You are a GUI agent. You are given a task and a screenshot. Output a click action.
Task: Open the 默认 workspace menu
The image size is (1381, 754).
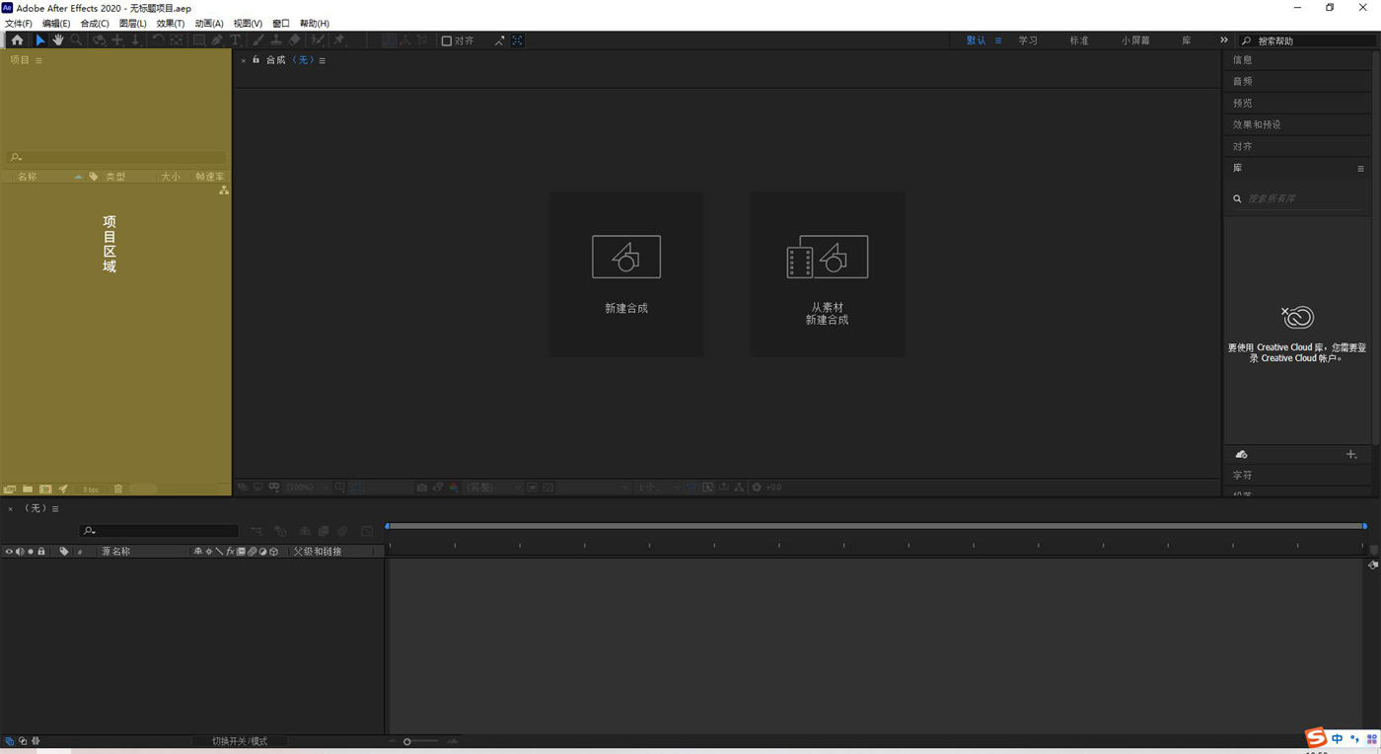(x=998, y=40)
